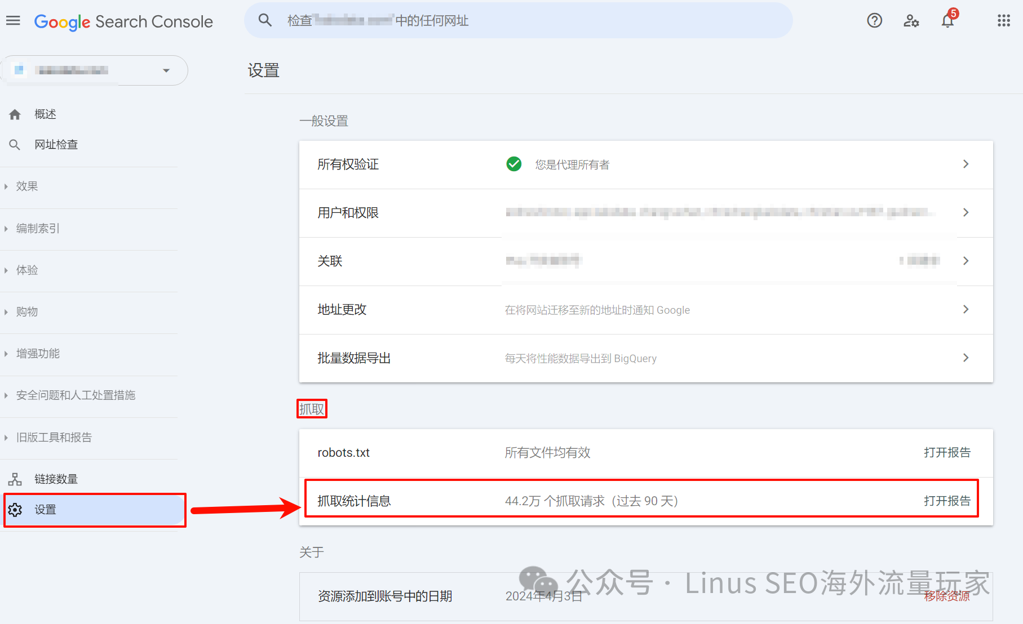
Task: Click the 链接数量 links icon
Action: [15, 479]
